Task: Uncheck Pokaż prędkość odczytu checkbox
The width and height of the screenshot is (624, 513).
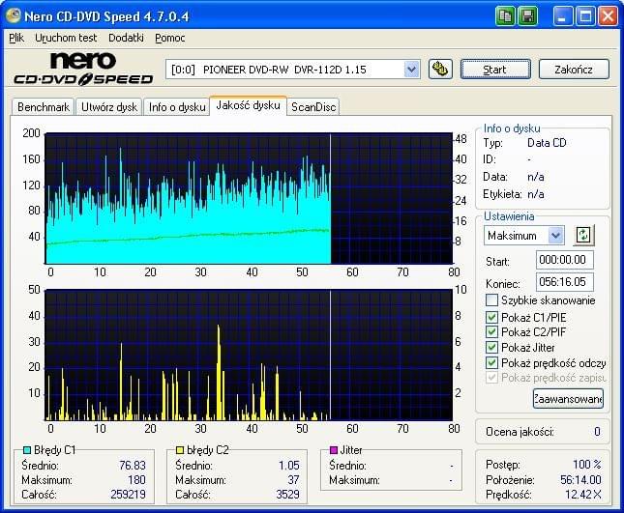Action: (x=491, y=362)
